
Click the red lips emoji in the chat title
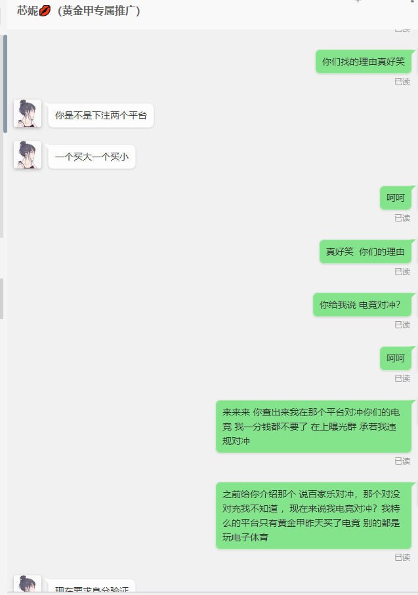(x=45, y=10)
